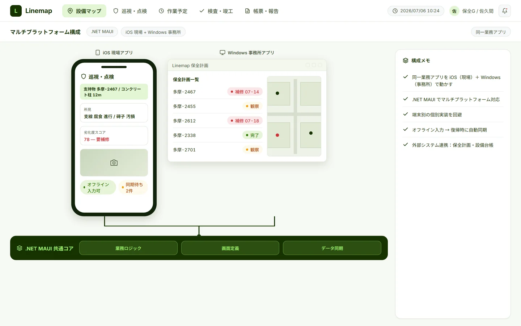521x326 pixels.
Task: Click the memo text 外部システム連携：保全計画・設備台帳
Action: pos(453,145)
